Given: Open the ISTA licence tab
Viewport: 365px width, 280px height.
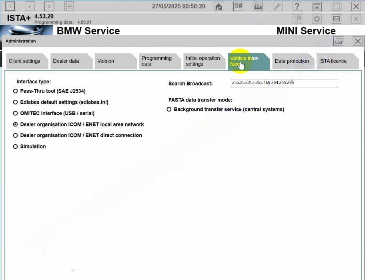Looking at the screenshot, I should [x=337, y=61].
